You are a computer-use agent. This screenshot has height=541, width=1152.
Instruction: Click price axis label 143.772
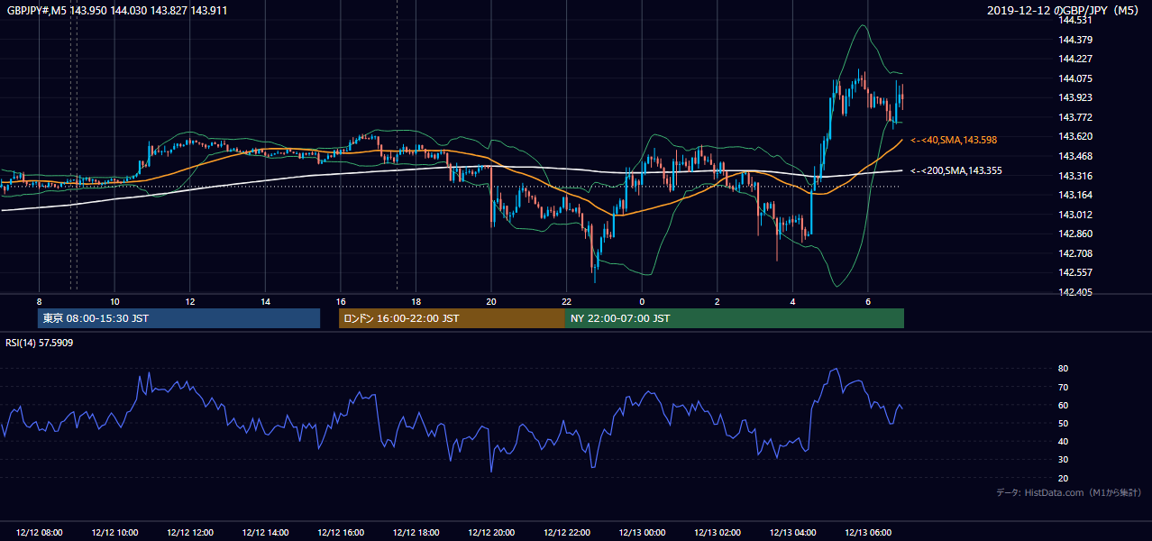pos(1076,117)
